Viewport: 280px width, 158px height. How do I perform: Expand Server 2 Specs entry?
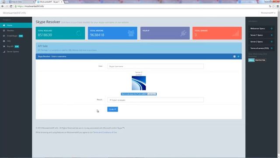(262, 42)
